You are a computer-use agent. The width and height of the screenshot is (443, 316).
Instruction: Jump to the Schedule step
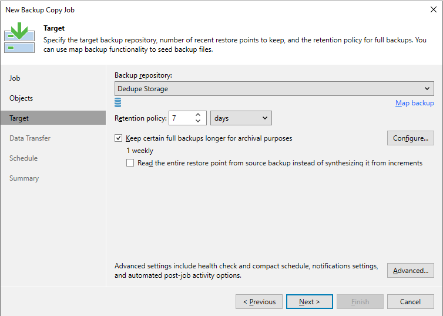[x=24, y=158]
